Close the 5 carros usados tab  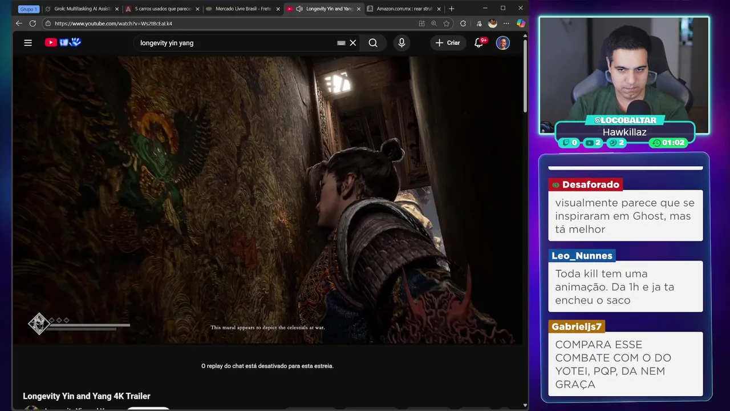(x=197, y=9)
